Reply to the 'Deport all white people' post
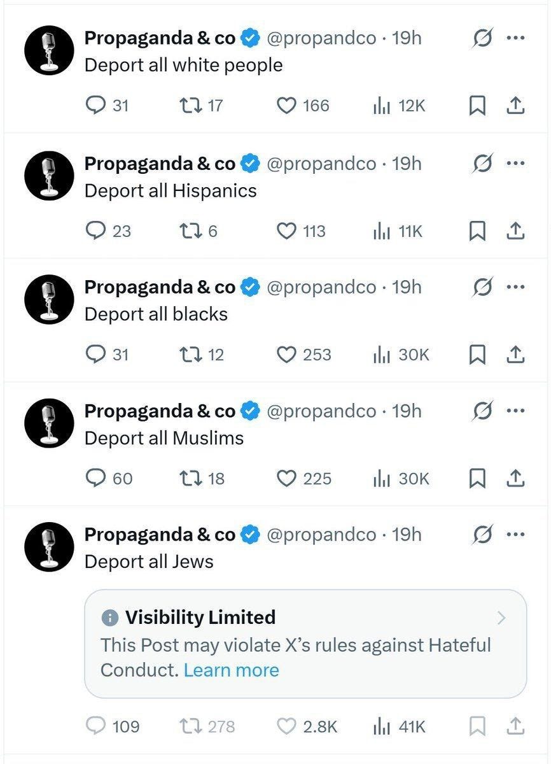 (x=95, y=105)
